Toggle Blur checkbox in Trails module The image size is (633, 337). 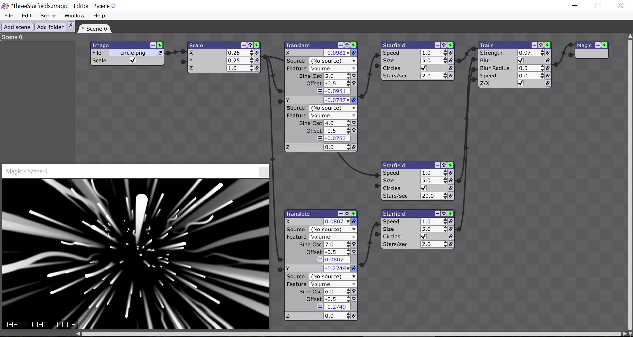click(521, 60)
